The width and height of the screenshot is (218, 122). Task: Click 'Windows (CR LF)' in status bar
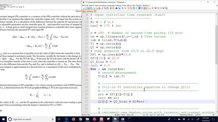coord(186,115)
